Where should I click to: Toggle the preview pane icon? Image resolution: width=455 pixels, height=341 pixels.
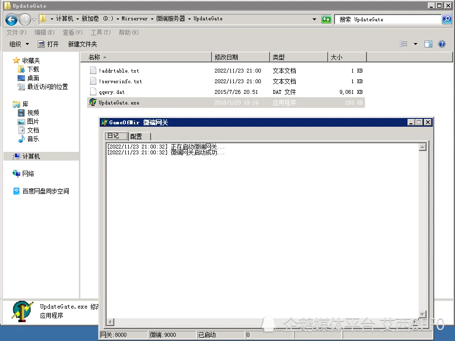point(428,44)
